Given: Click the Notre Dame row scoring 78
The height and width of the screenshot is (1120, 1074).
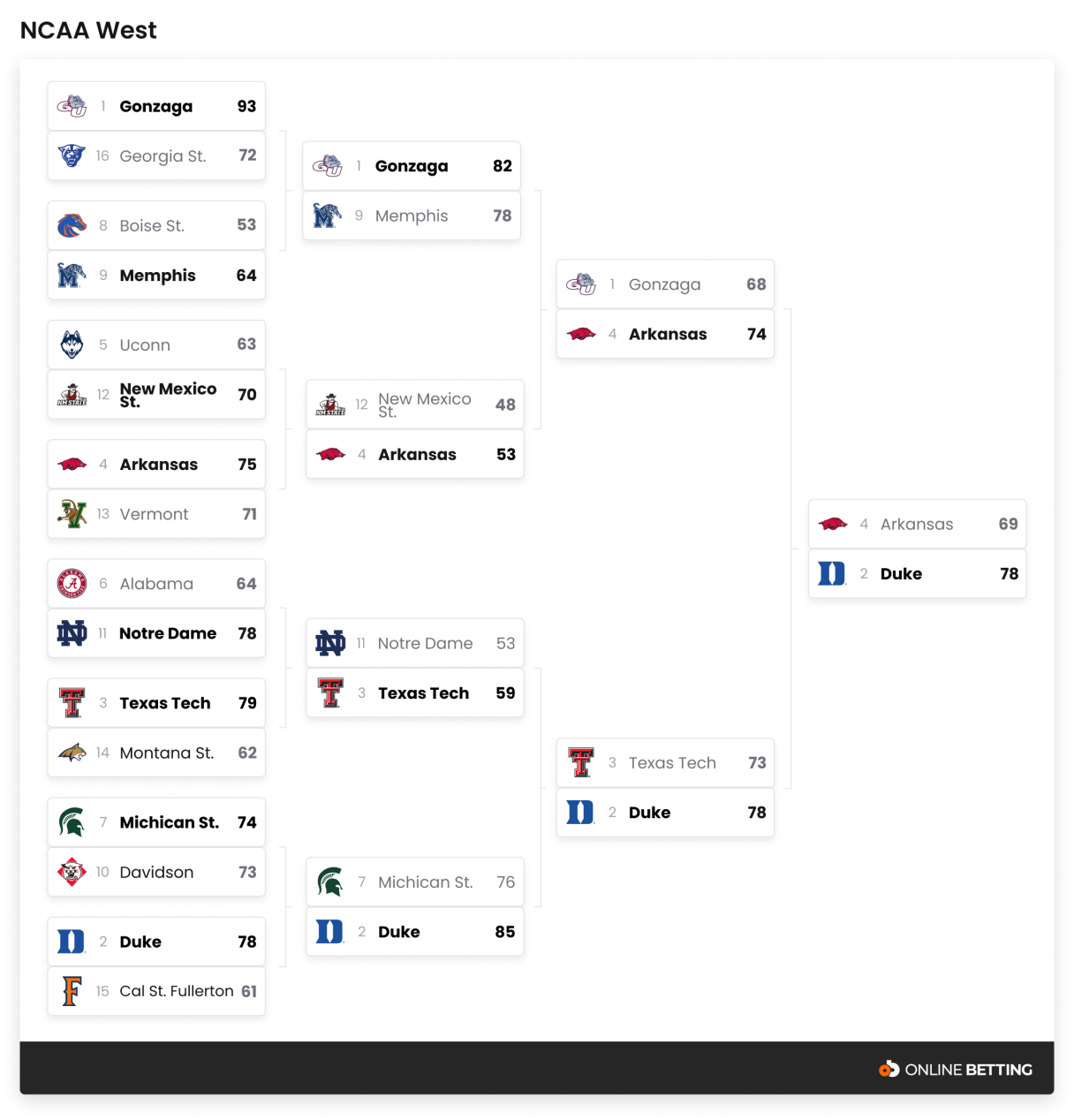Looking at the screenshot, I should pyautogui.click(x=156, y=633).
